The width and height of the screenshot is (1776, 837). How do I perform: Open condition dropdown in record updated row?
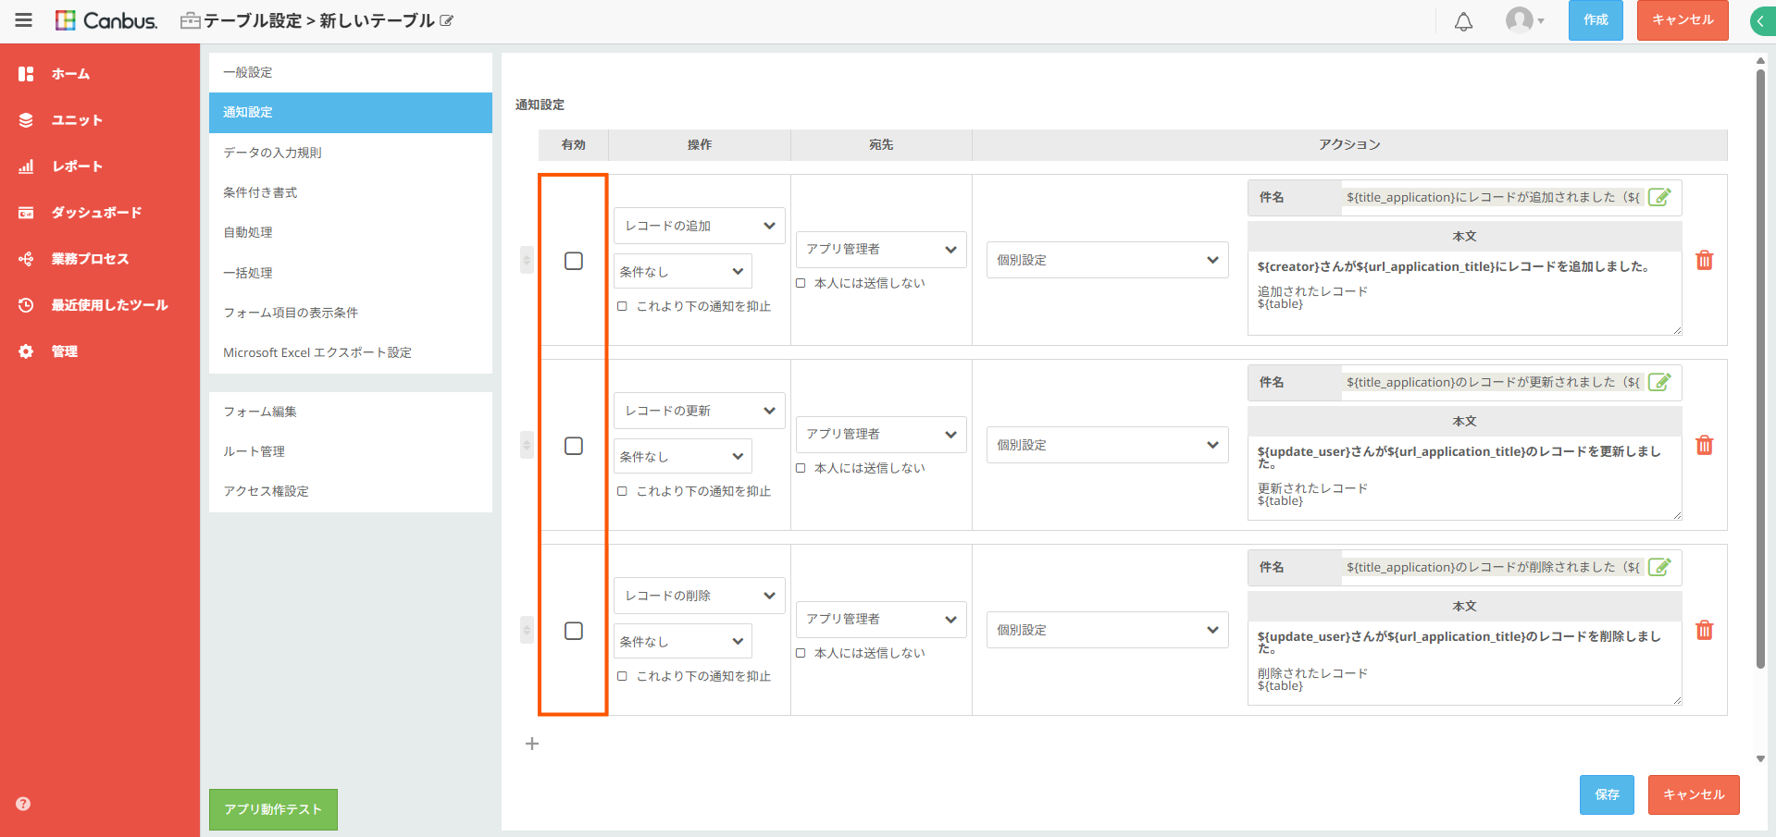(683, 457)
